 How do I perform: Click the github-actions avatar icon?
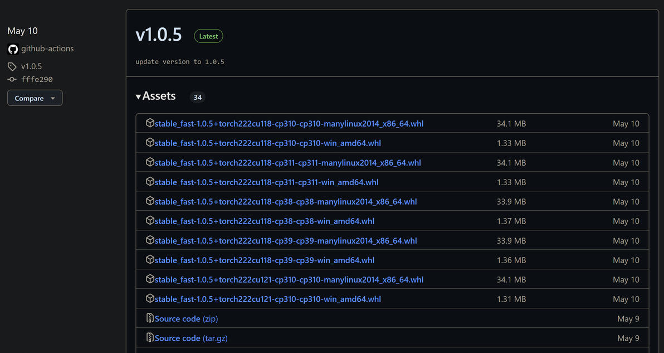13,49
